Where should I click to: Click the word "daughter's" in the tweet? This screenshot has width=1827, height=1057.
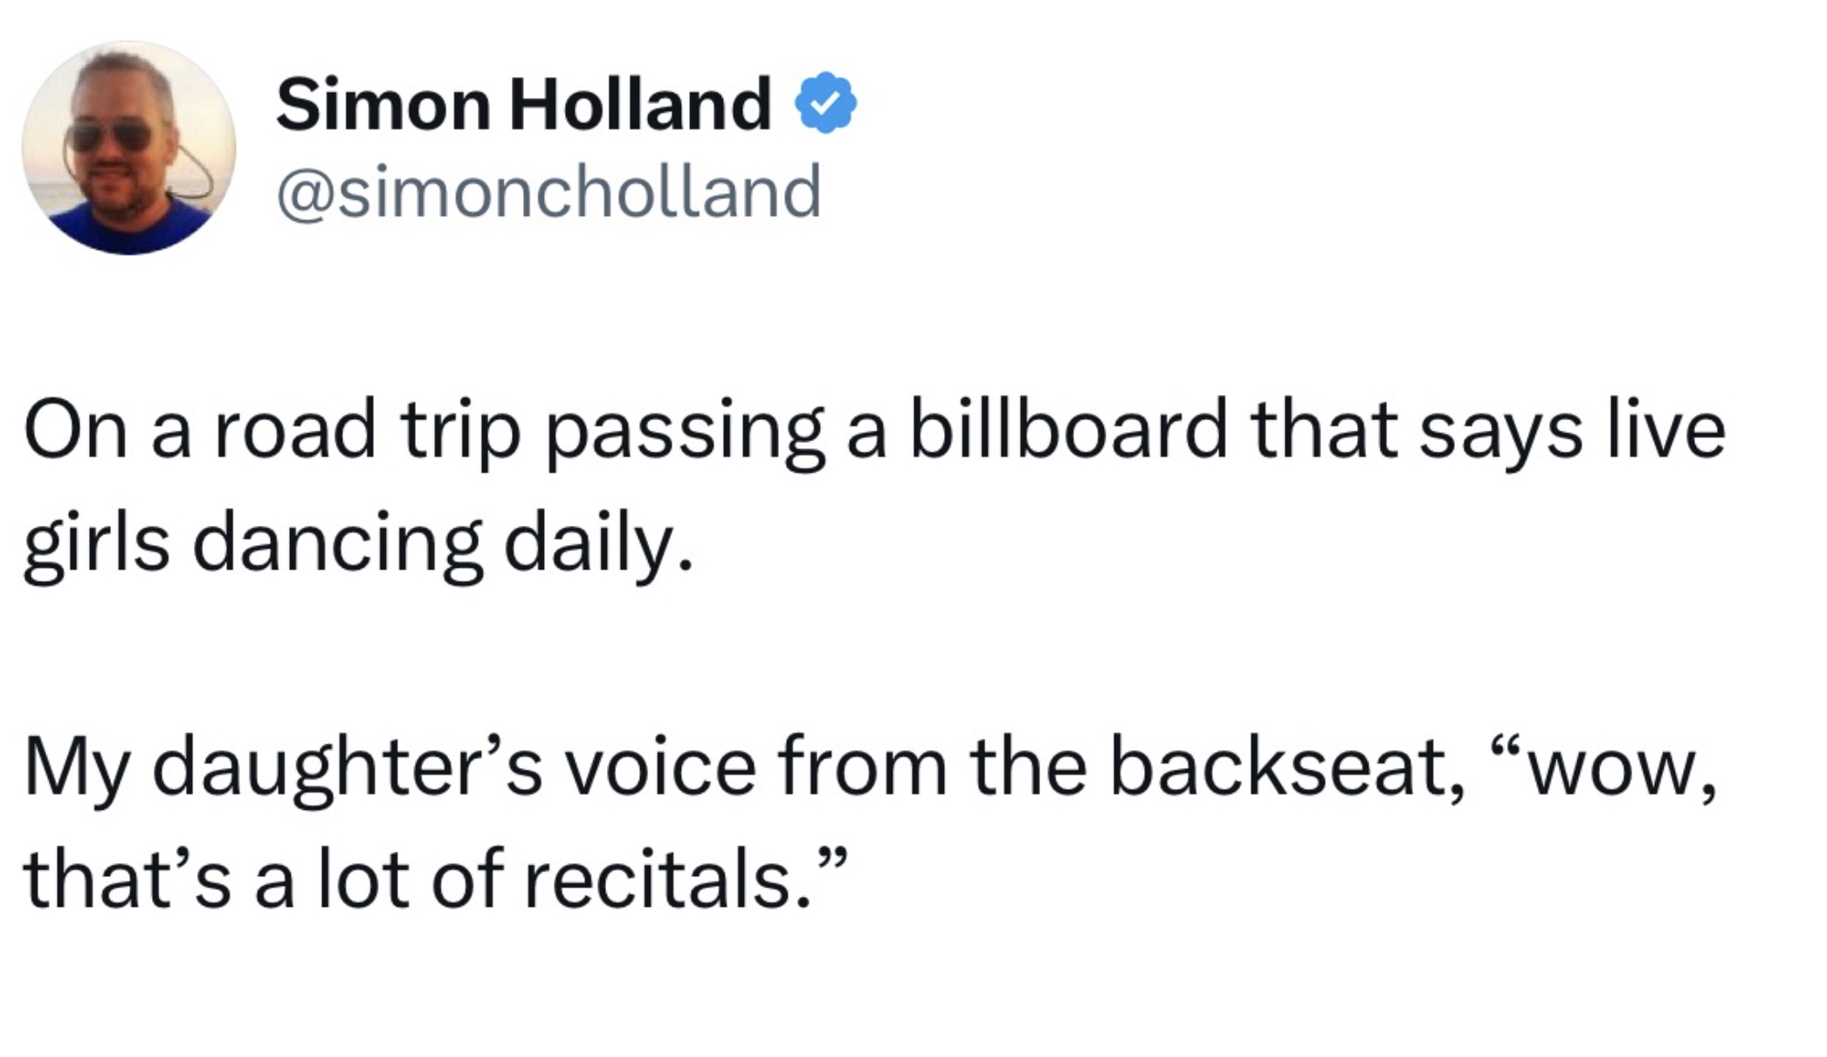tap(348, 769)
